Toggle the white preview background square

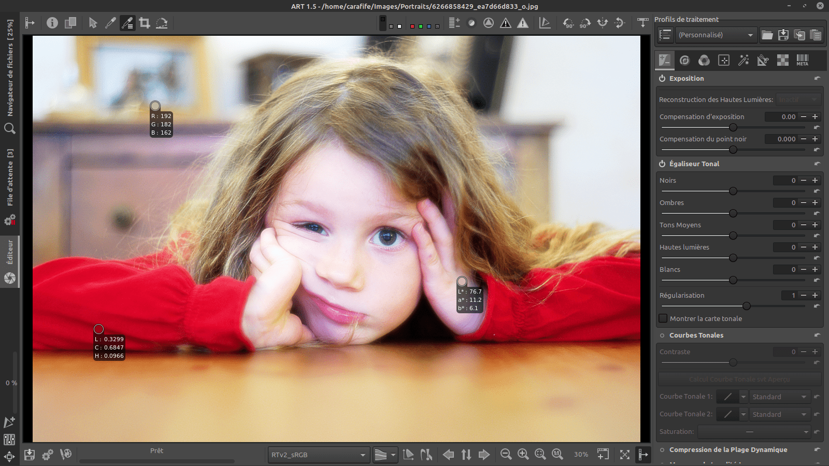(399, 26)
